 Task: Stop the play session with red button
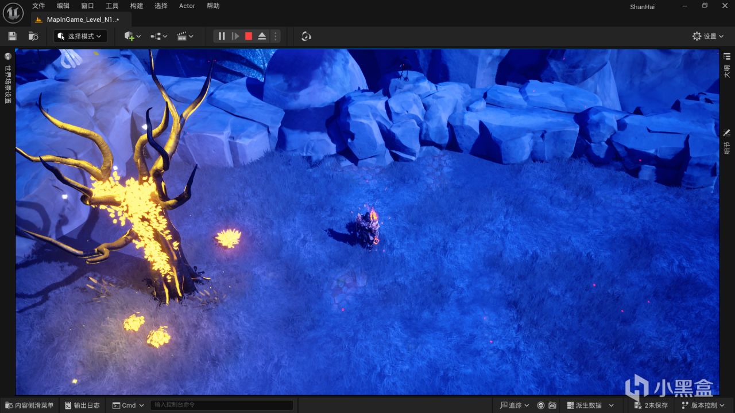[x=249, y=36]
